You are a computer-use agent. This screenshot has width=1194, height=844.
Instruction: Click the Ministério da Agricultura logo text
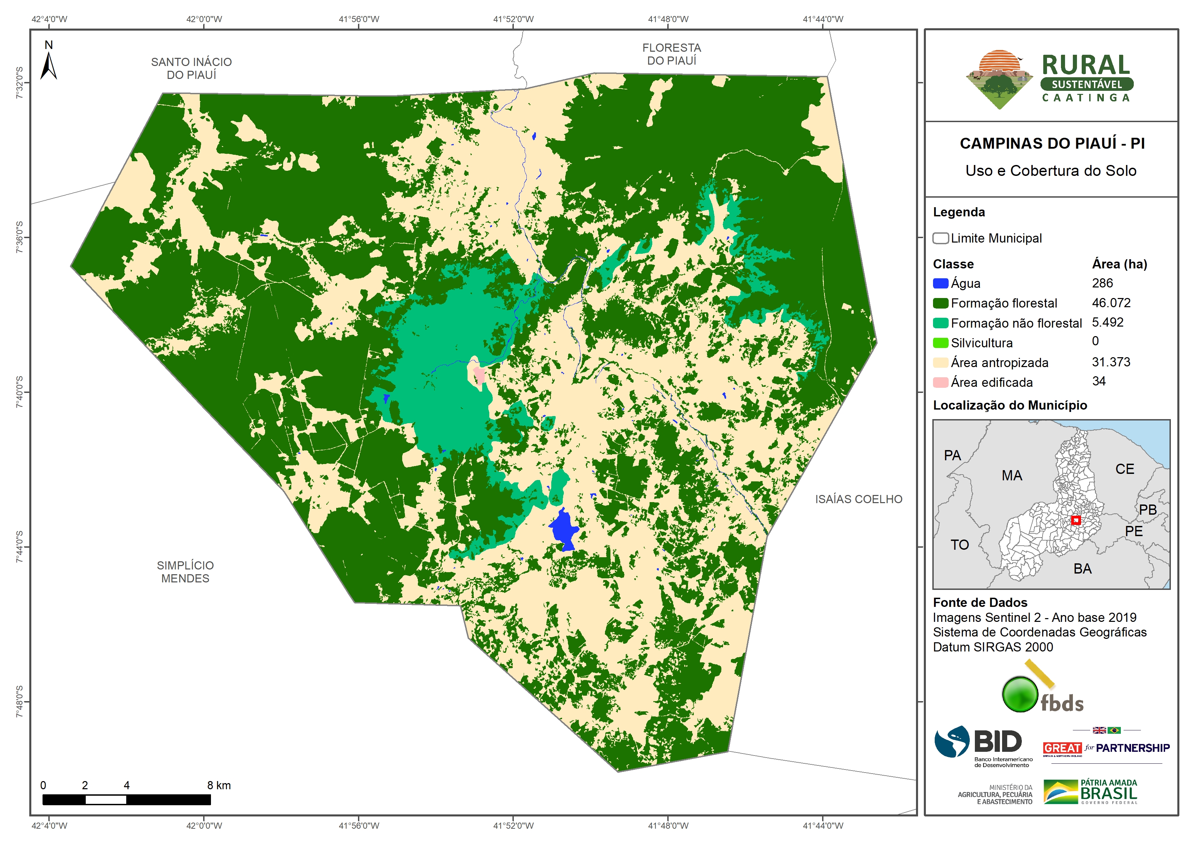(995, 795)
